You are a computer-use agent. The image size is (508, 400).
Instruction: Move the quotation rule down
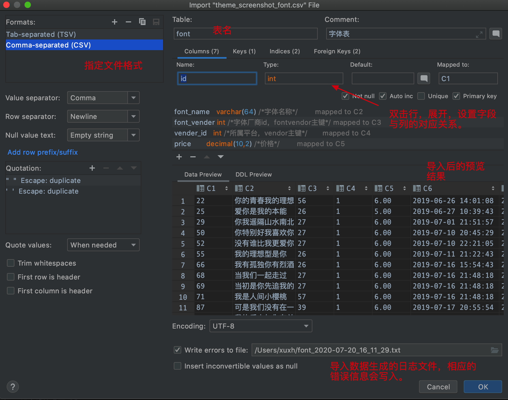point(134,168)
